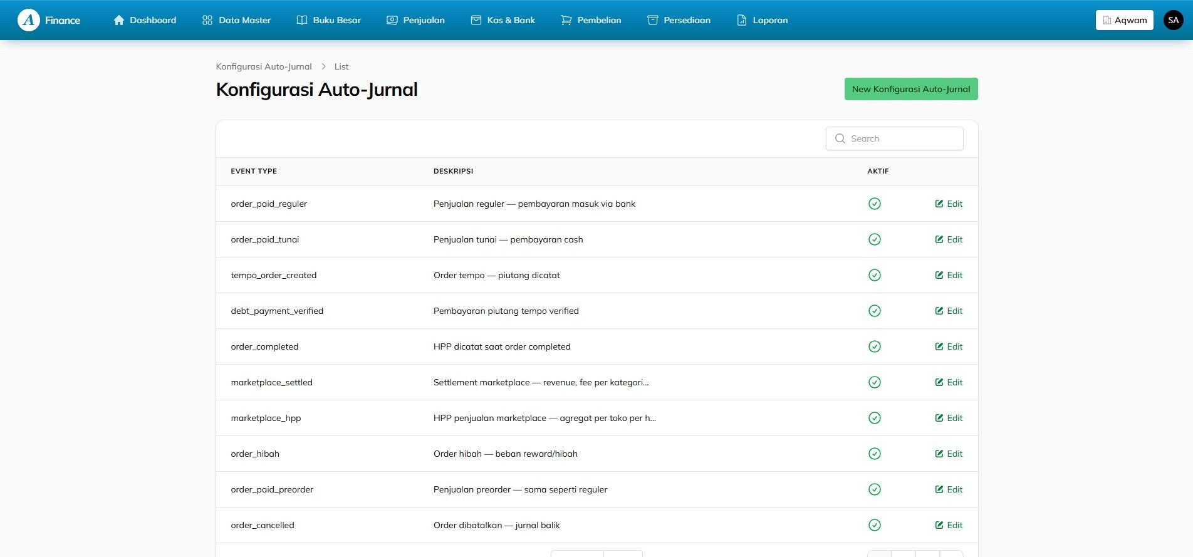This screenshot has height=557, width=1193.
Task: Edit the debt_payment_verified row
Action: 949,311
